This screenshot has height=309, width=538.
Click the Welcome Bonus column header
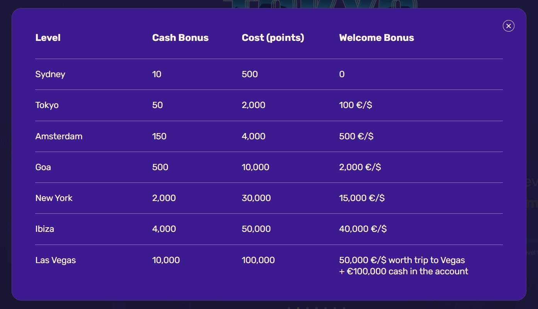point(376,38)
